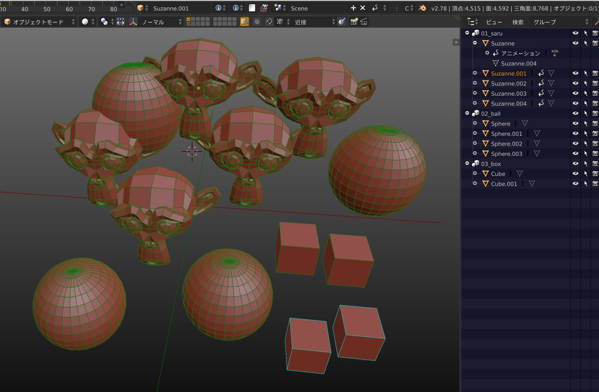This screenshot has height=392, width=599.
Task: Open the second info editor type selector
Action: click(x=238, y=8)
